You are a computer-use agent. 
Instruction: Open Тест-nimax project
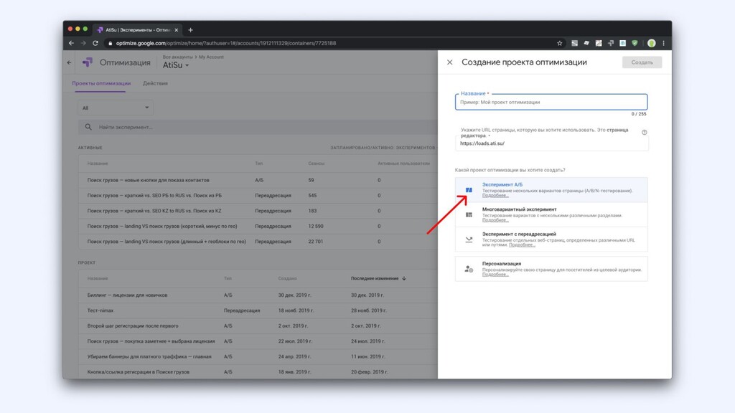[100, 310]
